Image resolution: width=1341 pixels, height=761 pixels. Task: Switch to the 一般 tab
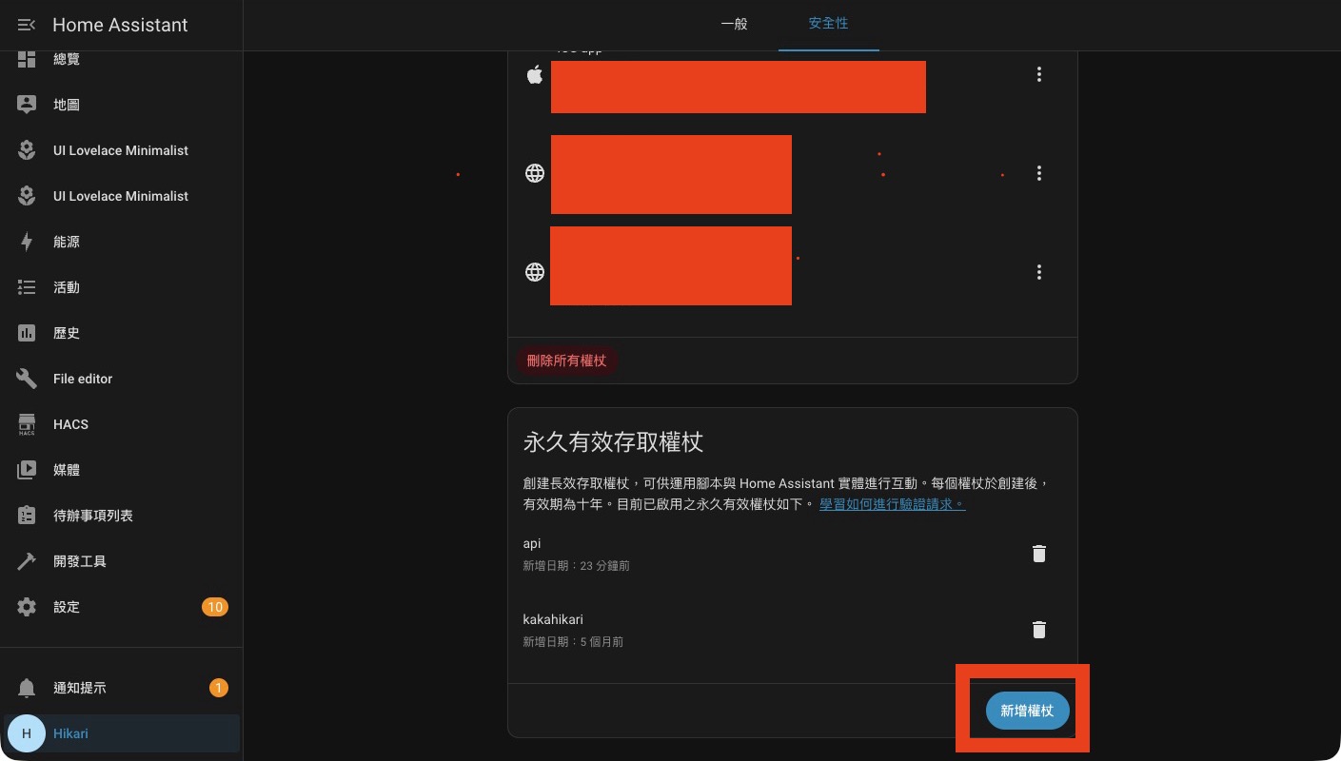734,25
